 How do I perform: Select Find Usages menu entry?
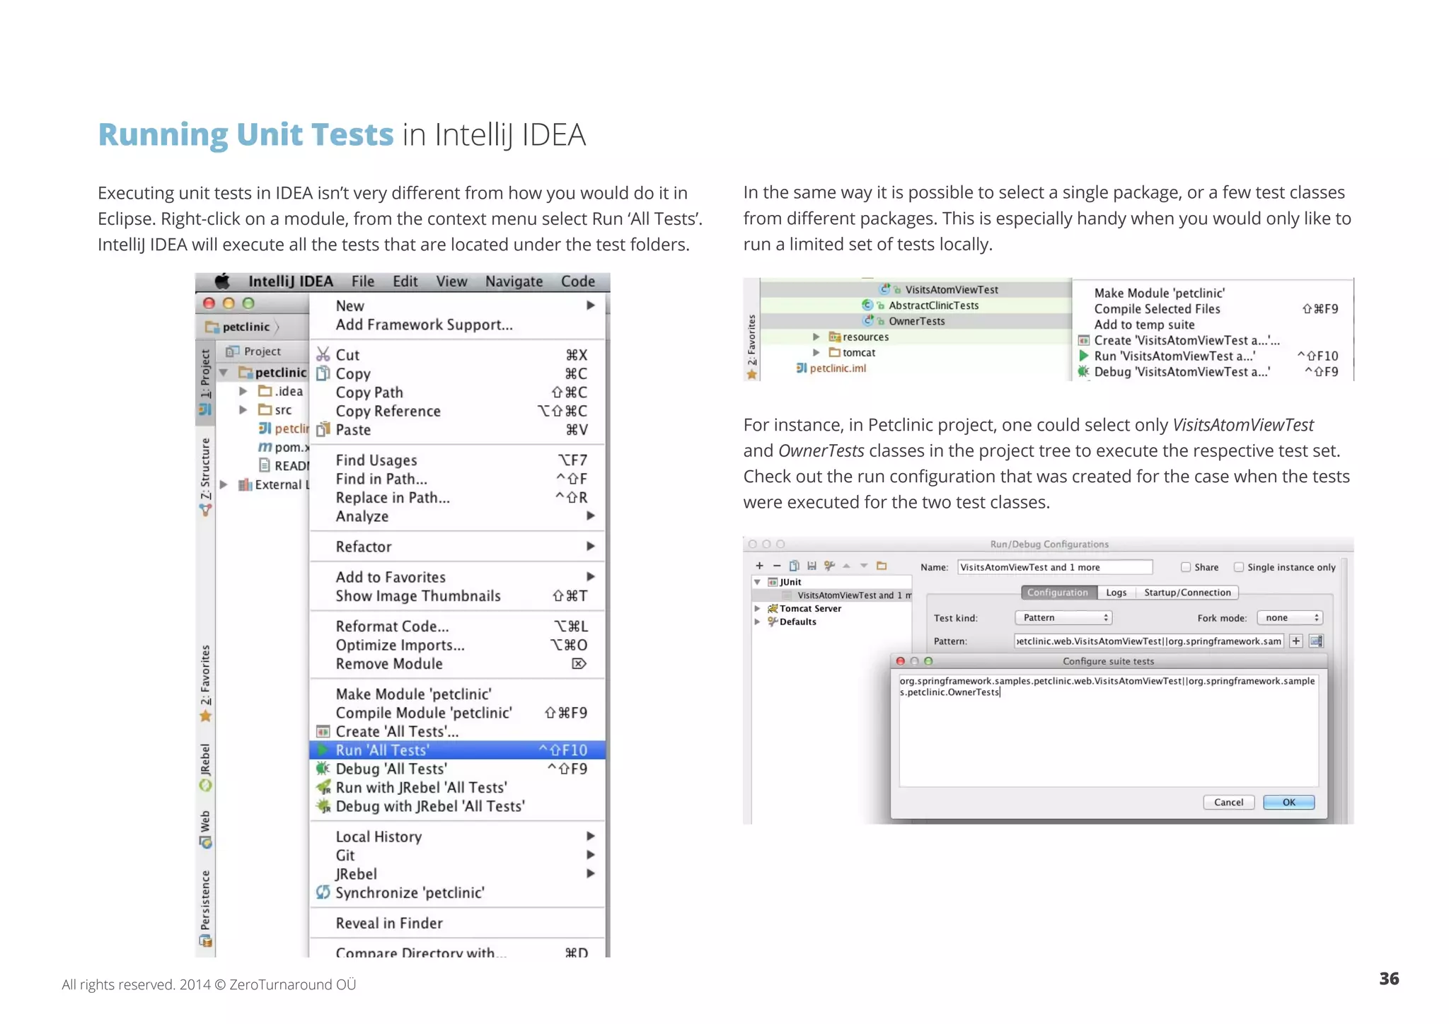[458, 460]
